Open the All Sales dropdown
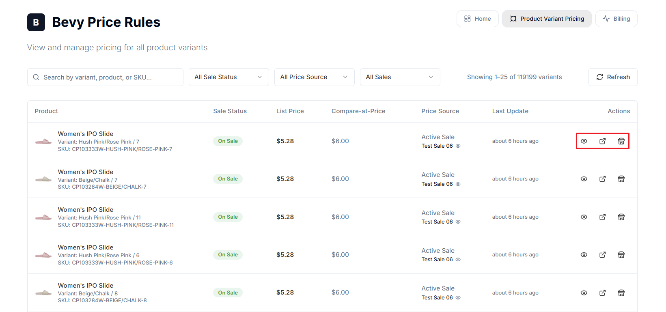 [400, 77]
